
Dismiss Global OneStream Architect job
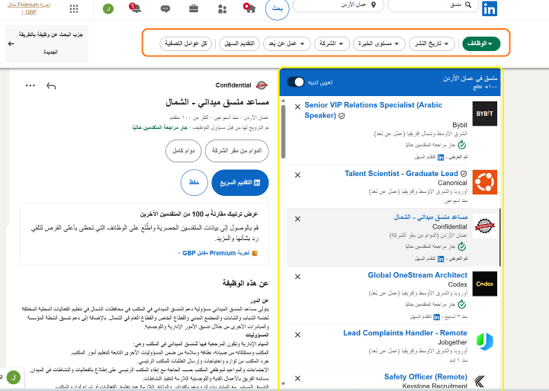[297, 277]
